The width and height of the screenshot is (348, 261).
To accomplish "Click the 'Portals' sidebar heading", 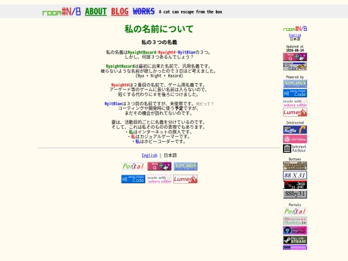I will tap(295, 205).
